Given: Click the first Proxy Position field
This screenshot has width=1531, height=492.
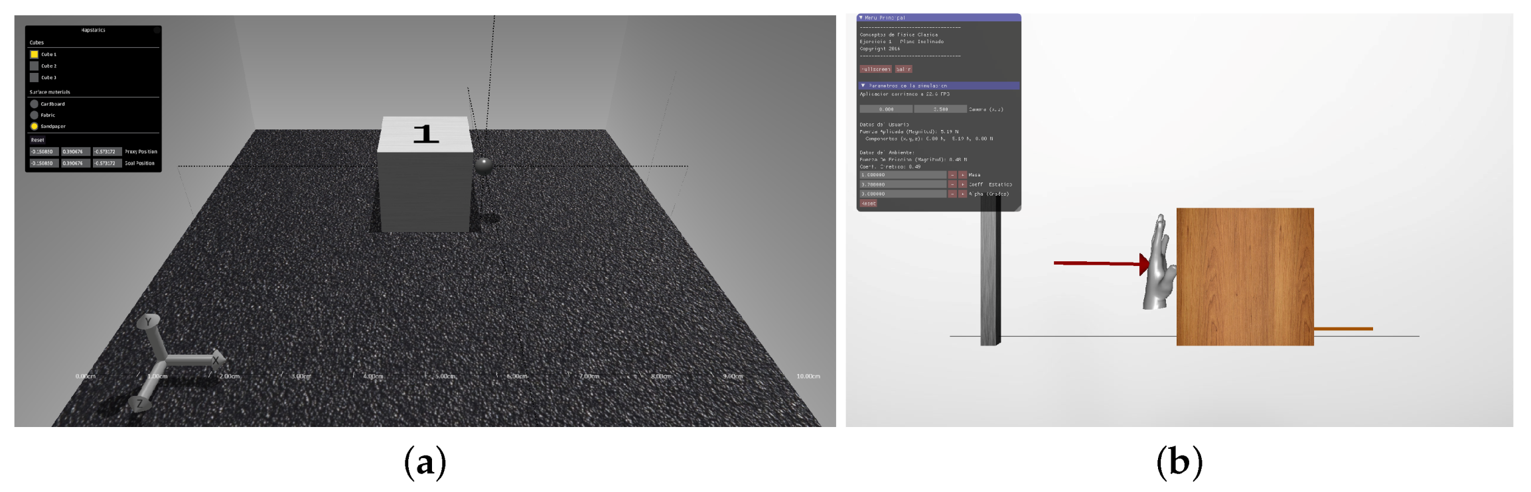Looking at the screenshot, I should 44,152.
